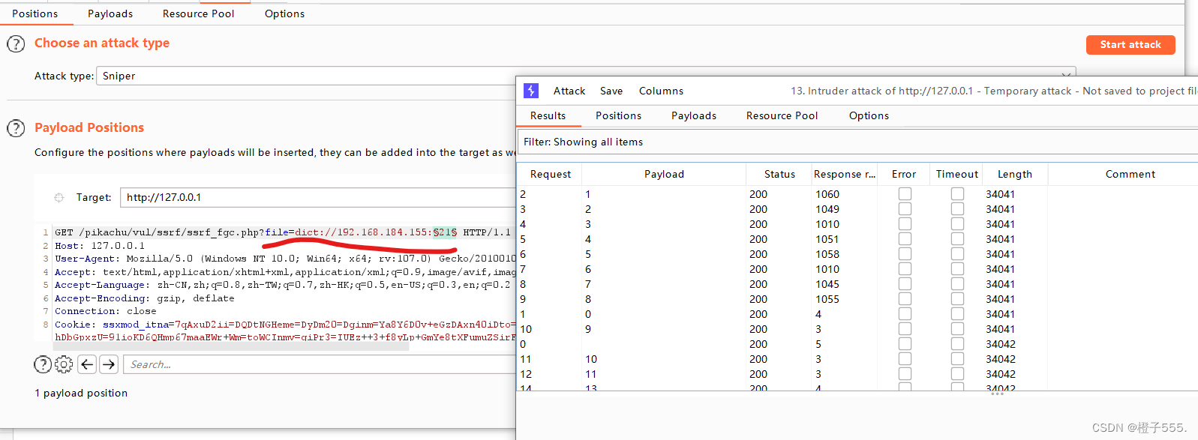Sort by Length column header
The image size is (1198, 440).
click(1015, 174)
